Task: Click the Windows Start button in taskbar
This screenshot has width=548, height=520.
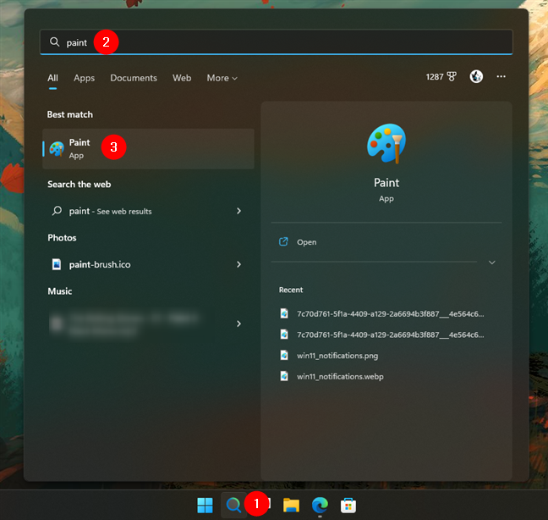Action: point(205,505)
